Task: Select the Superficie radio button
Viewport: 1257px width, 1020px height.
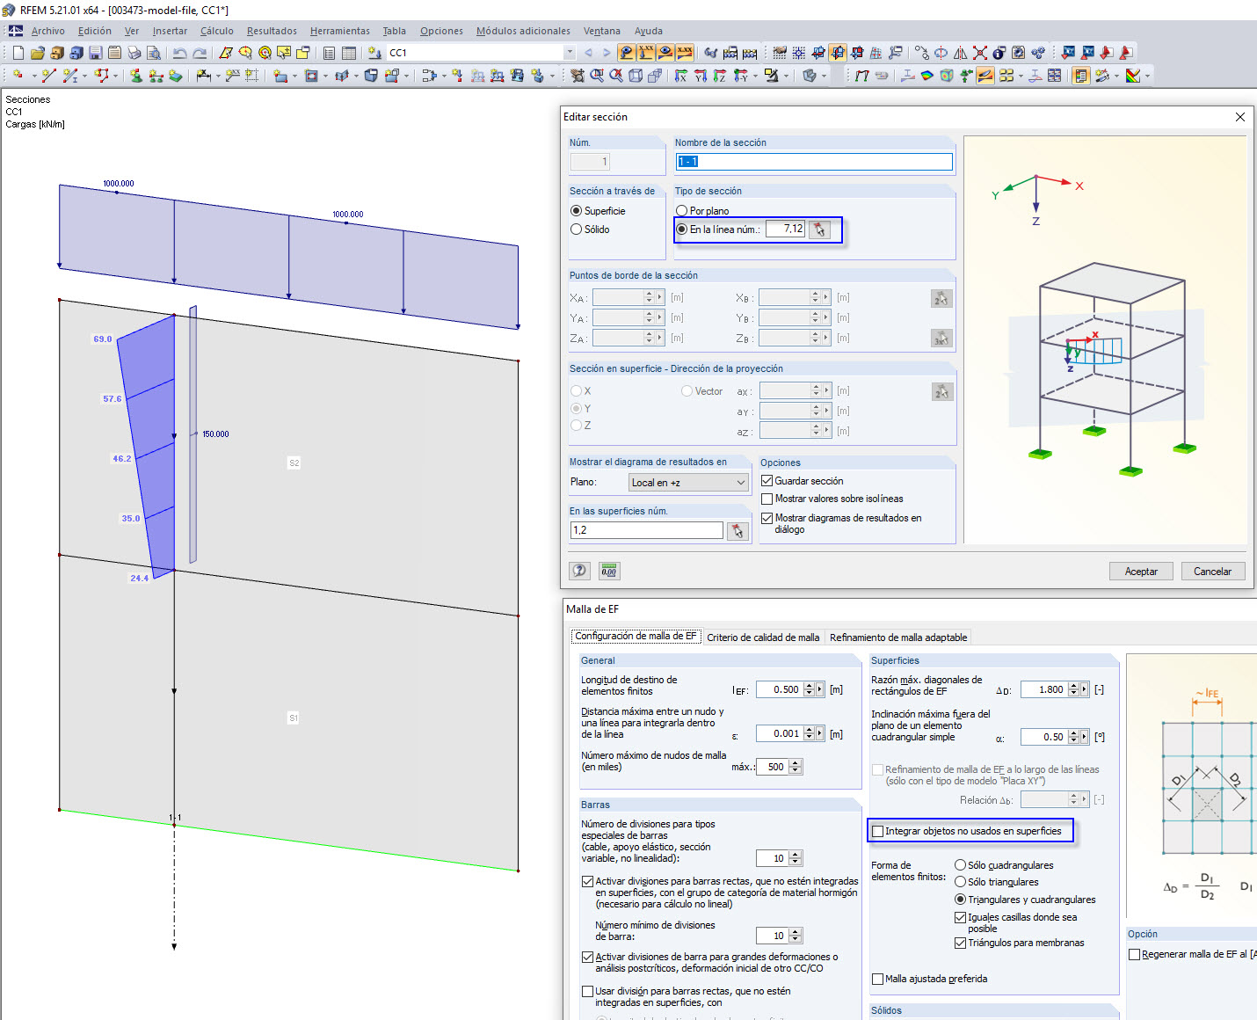Action: coord(577,211)
